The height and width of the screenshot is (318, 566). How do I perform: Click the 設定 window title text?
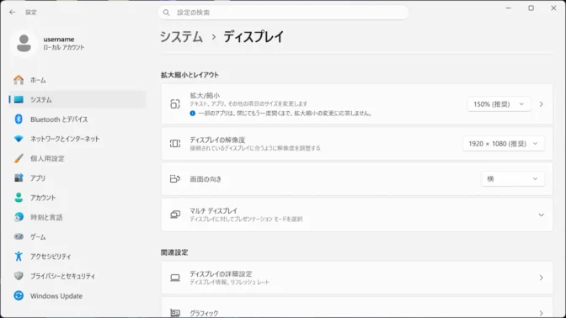(31, 13)
